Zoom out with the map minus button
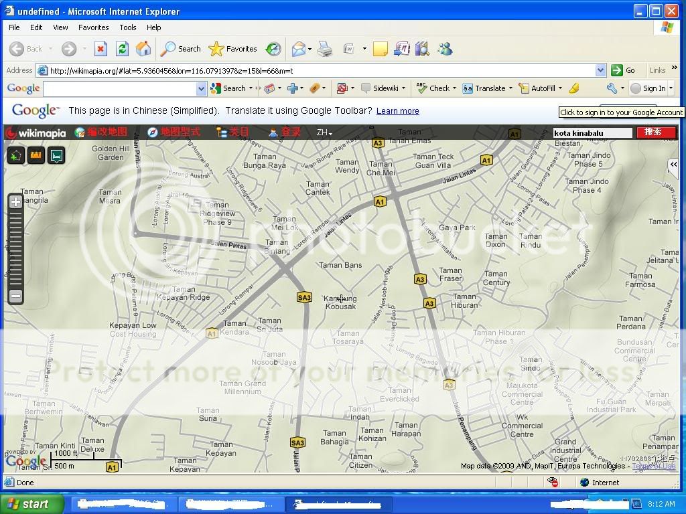The image size is (686, 514). point(15,296)
